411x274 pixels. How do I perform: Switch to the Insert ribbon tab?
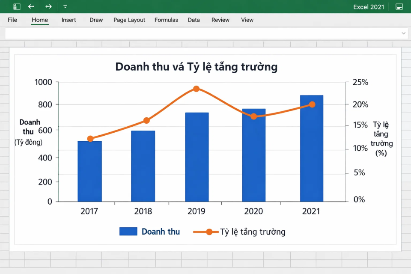pyautogui.click(x=68, y=20)
